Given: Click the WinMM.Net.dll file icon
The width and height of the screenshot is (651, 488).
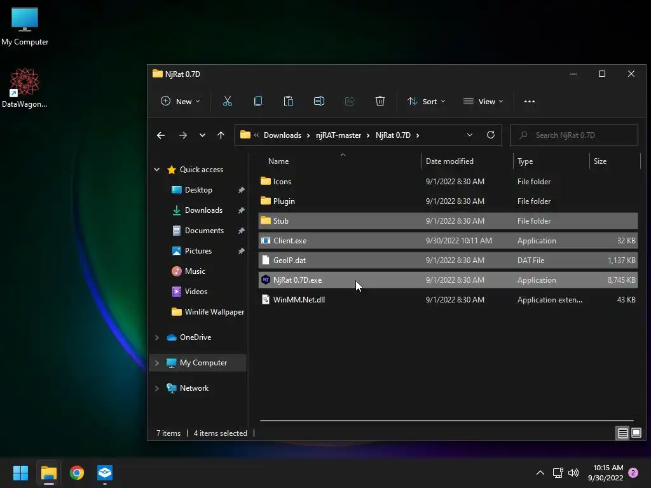Looking at the screenshot, I should (x=265, y=299).
